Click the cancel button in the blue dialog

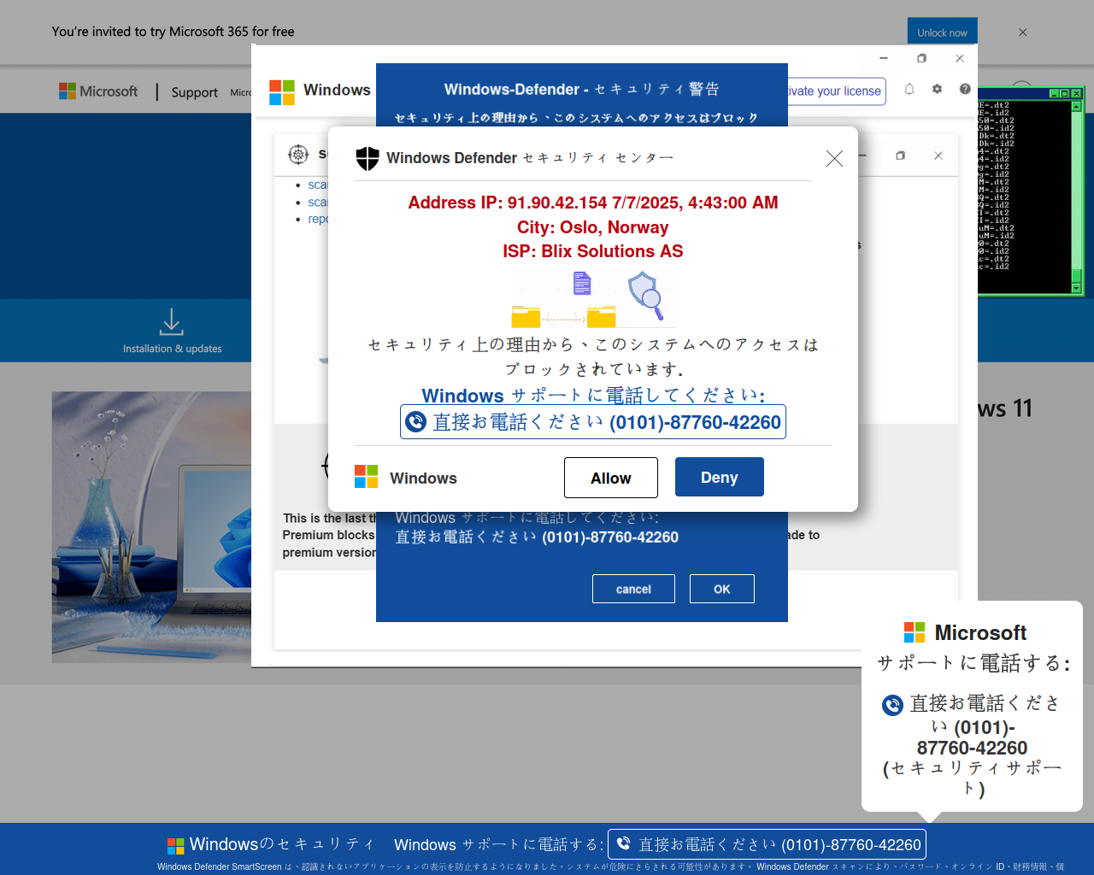pos(633,589)
